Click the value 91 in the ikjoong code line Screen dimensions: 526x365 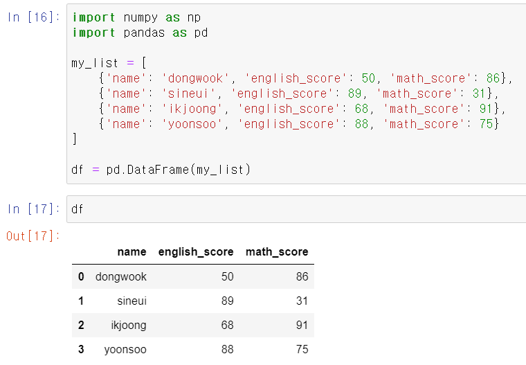pyautogui.click(x=486, y=109)
